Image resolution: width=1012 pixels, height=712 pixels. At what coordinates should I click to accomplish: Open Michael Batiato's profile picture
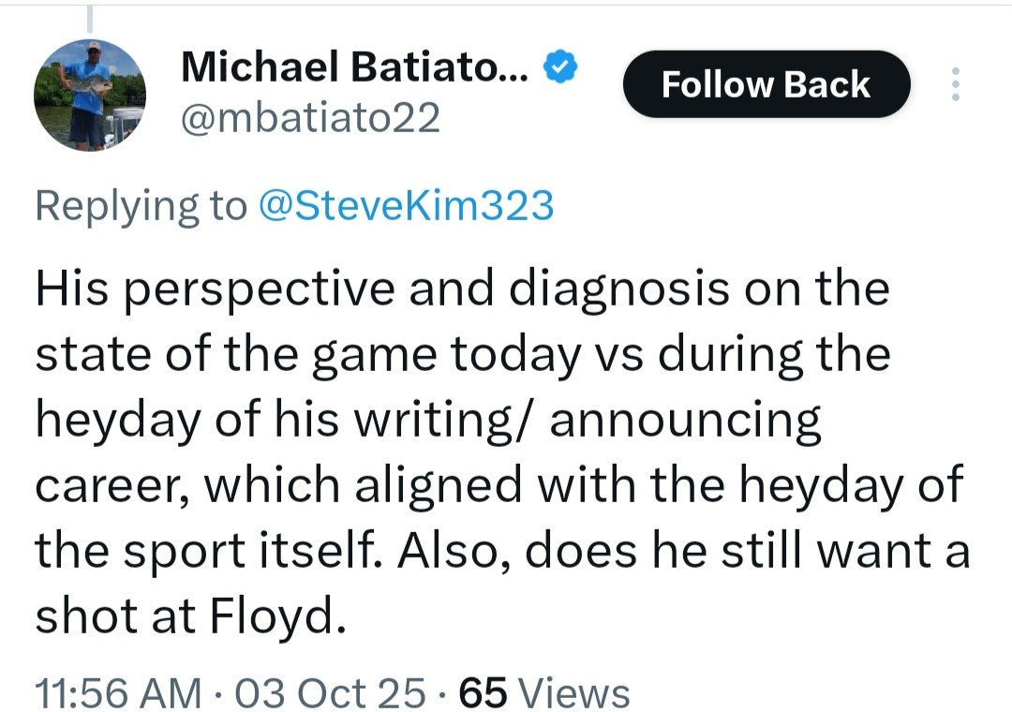90,96
